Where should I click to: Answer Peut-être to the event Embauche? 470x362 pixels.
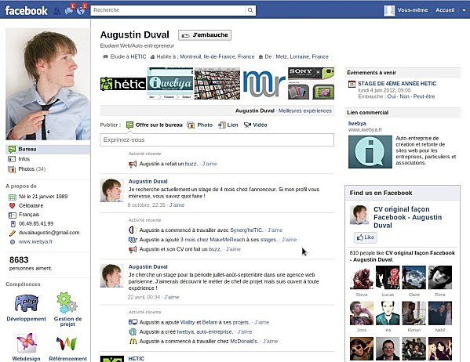[424, 96]
